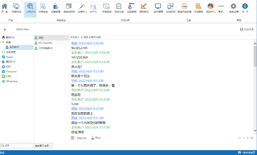Choose File Transfer contact
The height and width of the screenshot is (155, 257).
(x=45, y=43)
